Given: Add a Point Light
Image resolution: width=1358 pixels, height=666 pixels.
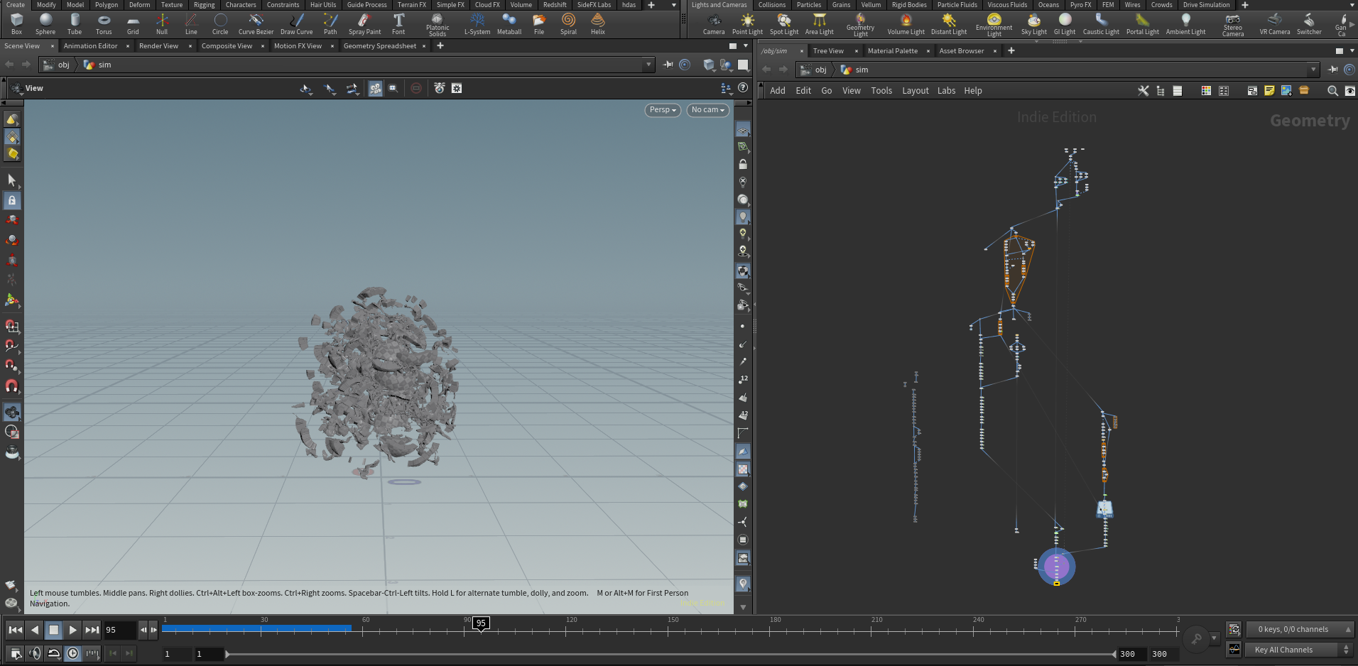Looking at the screenshot, I should [x=747, y=23].
